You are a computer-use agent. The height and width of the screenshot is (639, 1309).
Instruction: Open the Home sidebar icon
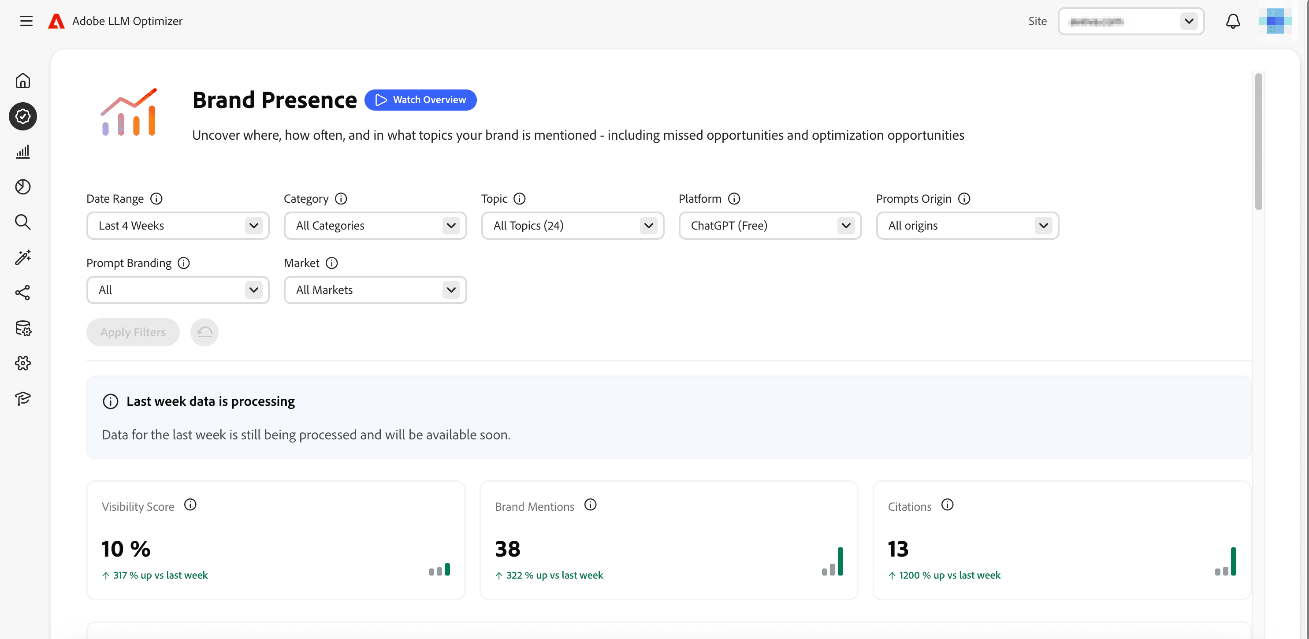tap(23, 81)
